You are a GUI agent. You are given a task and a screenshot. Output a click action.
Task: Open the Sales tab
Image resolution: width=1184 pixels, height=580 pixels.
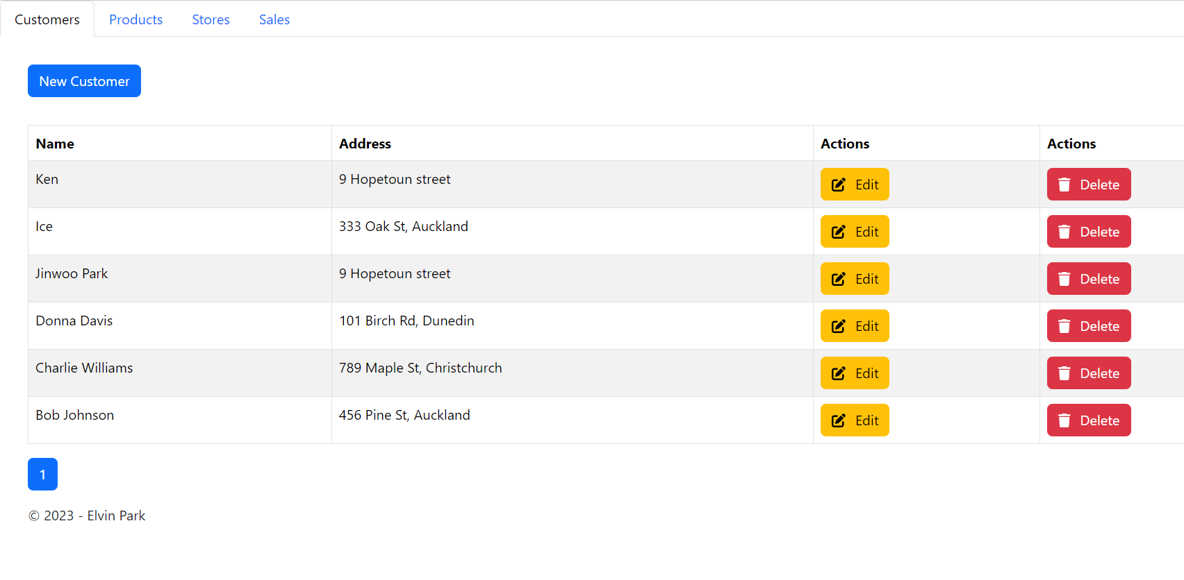(274, 19)
